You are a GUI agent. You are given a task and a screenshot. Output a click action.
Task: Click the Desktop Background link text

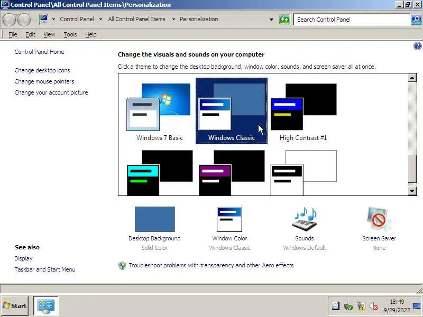154,238
